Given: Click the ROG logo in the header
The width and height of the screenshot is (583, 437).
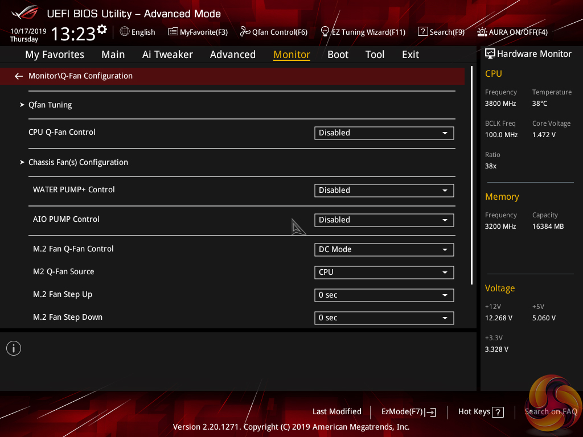Looking at the screenshot, I should [x=24, y=13].
